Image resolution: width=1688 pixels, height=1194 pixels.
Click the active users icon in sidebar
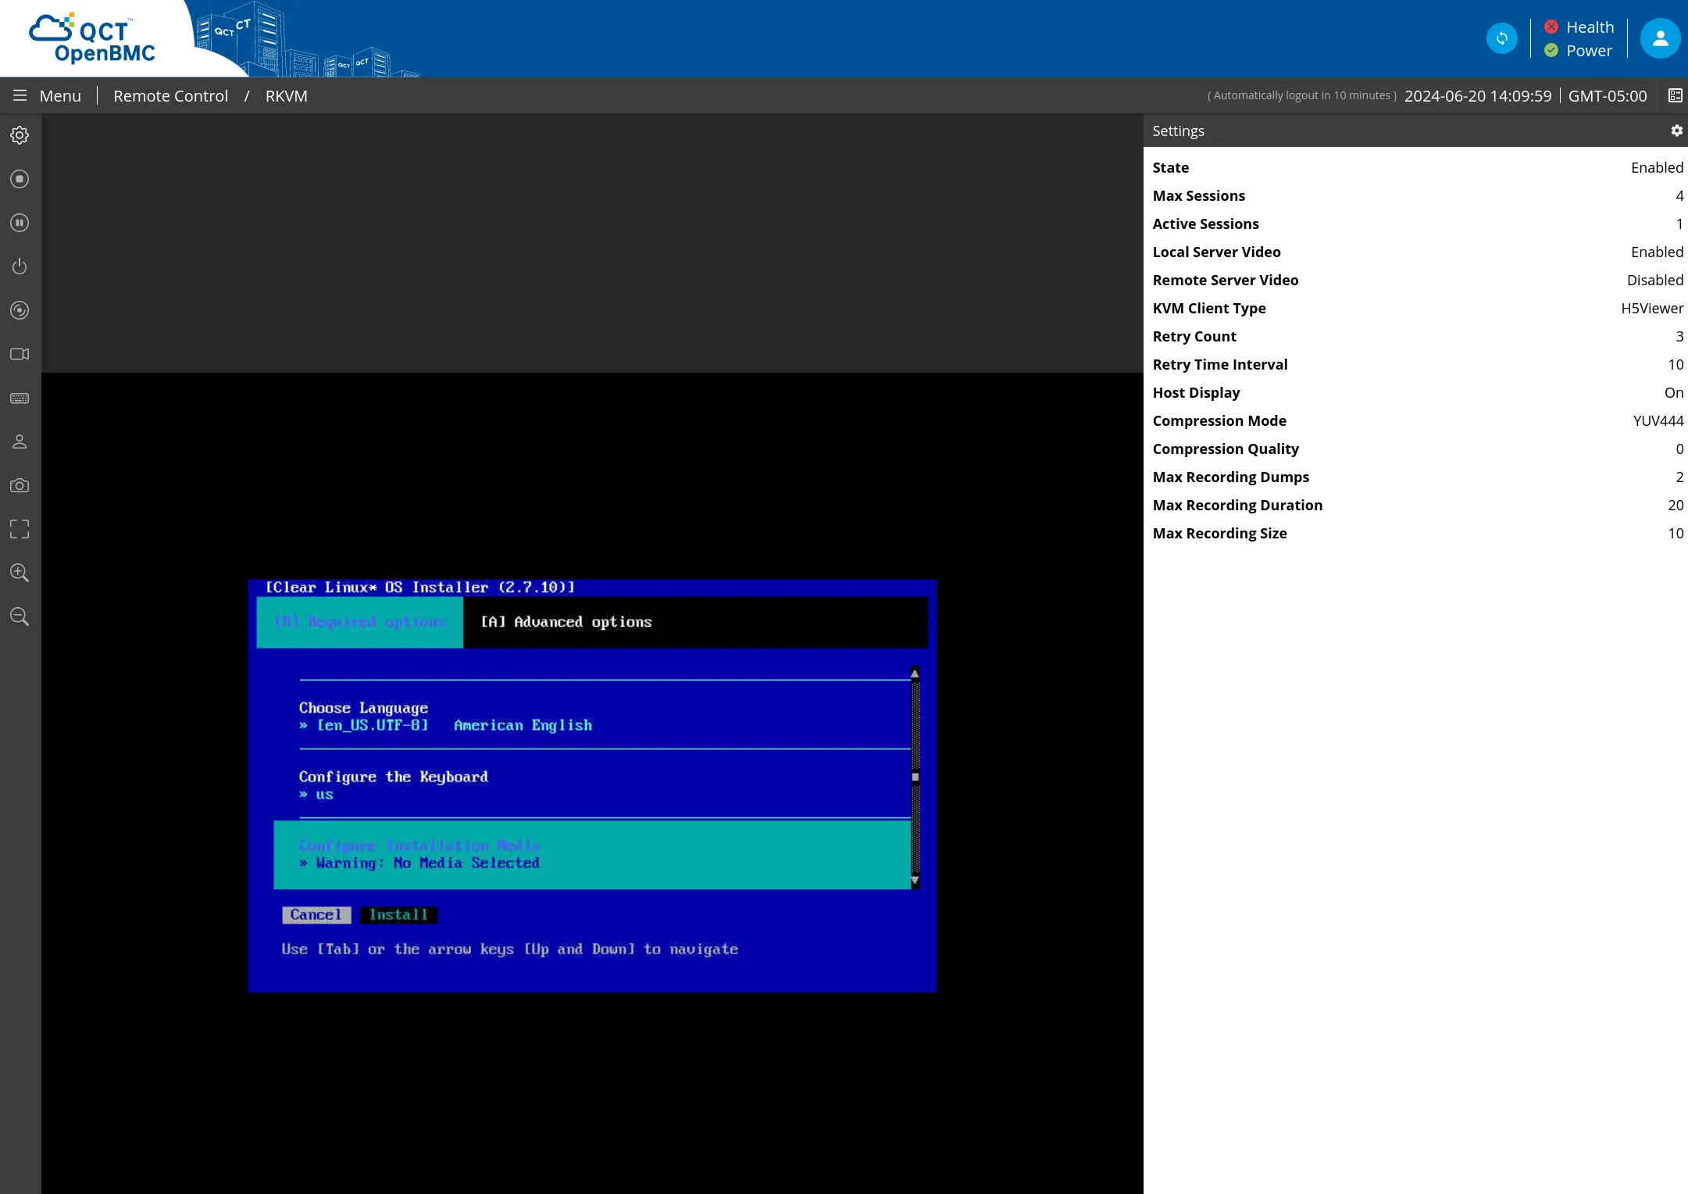pos(20,441)
